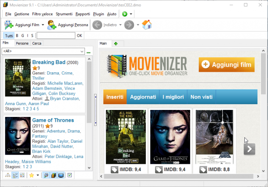Image resolution: width=268 pixels, height=187 pixels.
Task: Open the Gestione menu
Action: tap(22, 14)
